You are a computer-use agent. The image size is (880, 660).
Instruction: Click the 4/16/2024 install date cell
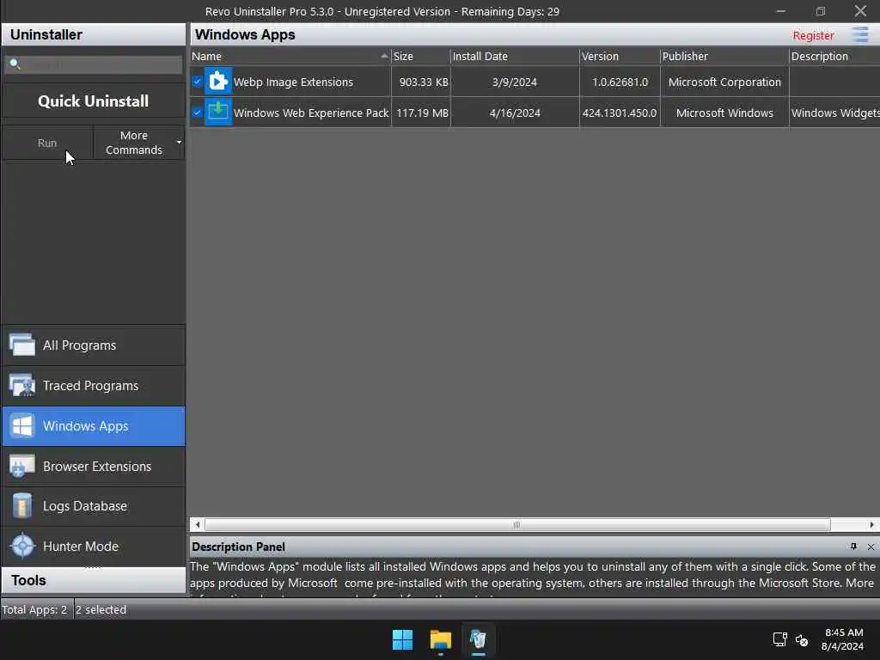(515, 113)
